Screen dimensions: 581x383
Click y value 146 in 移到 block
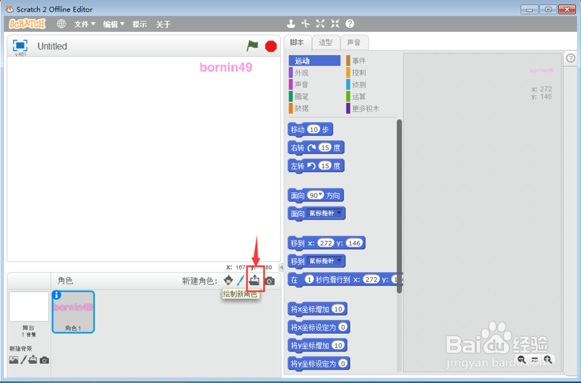[x=354, y=243]
